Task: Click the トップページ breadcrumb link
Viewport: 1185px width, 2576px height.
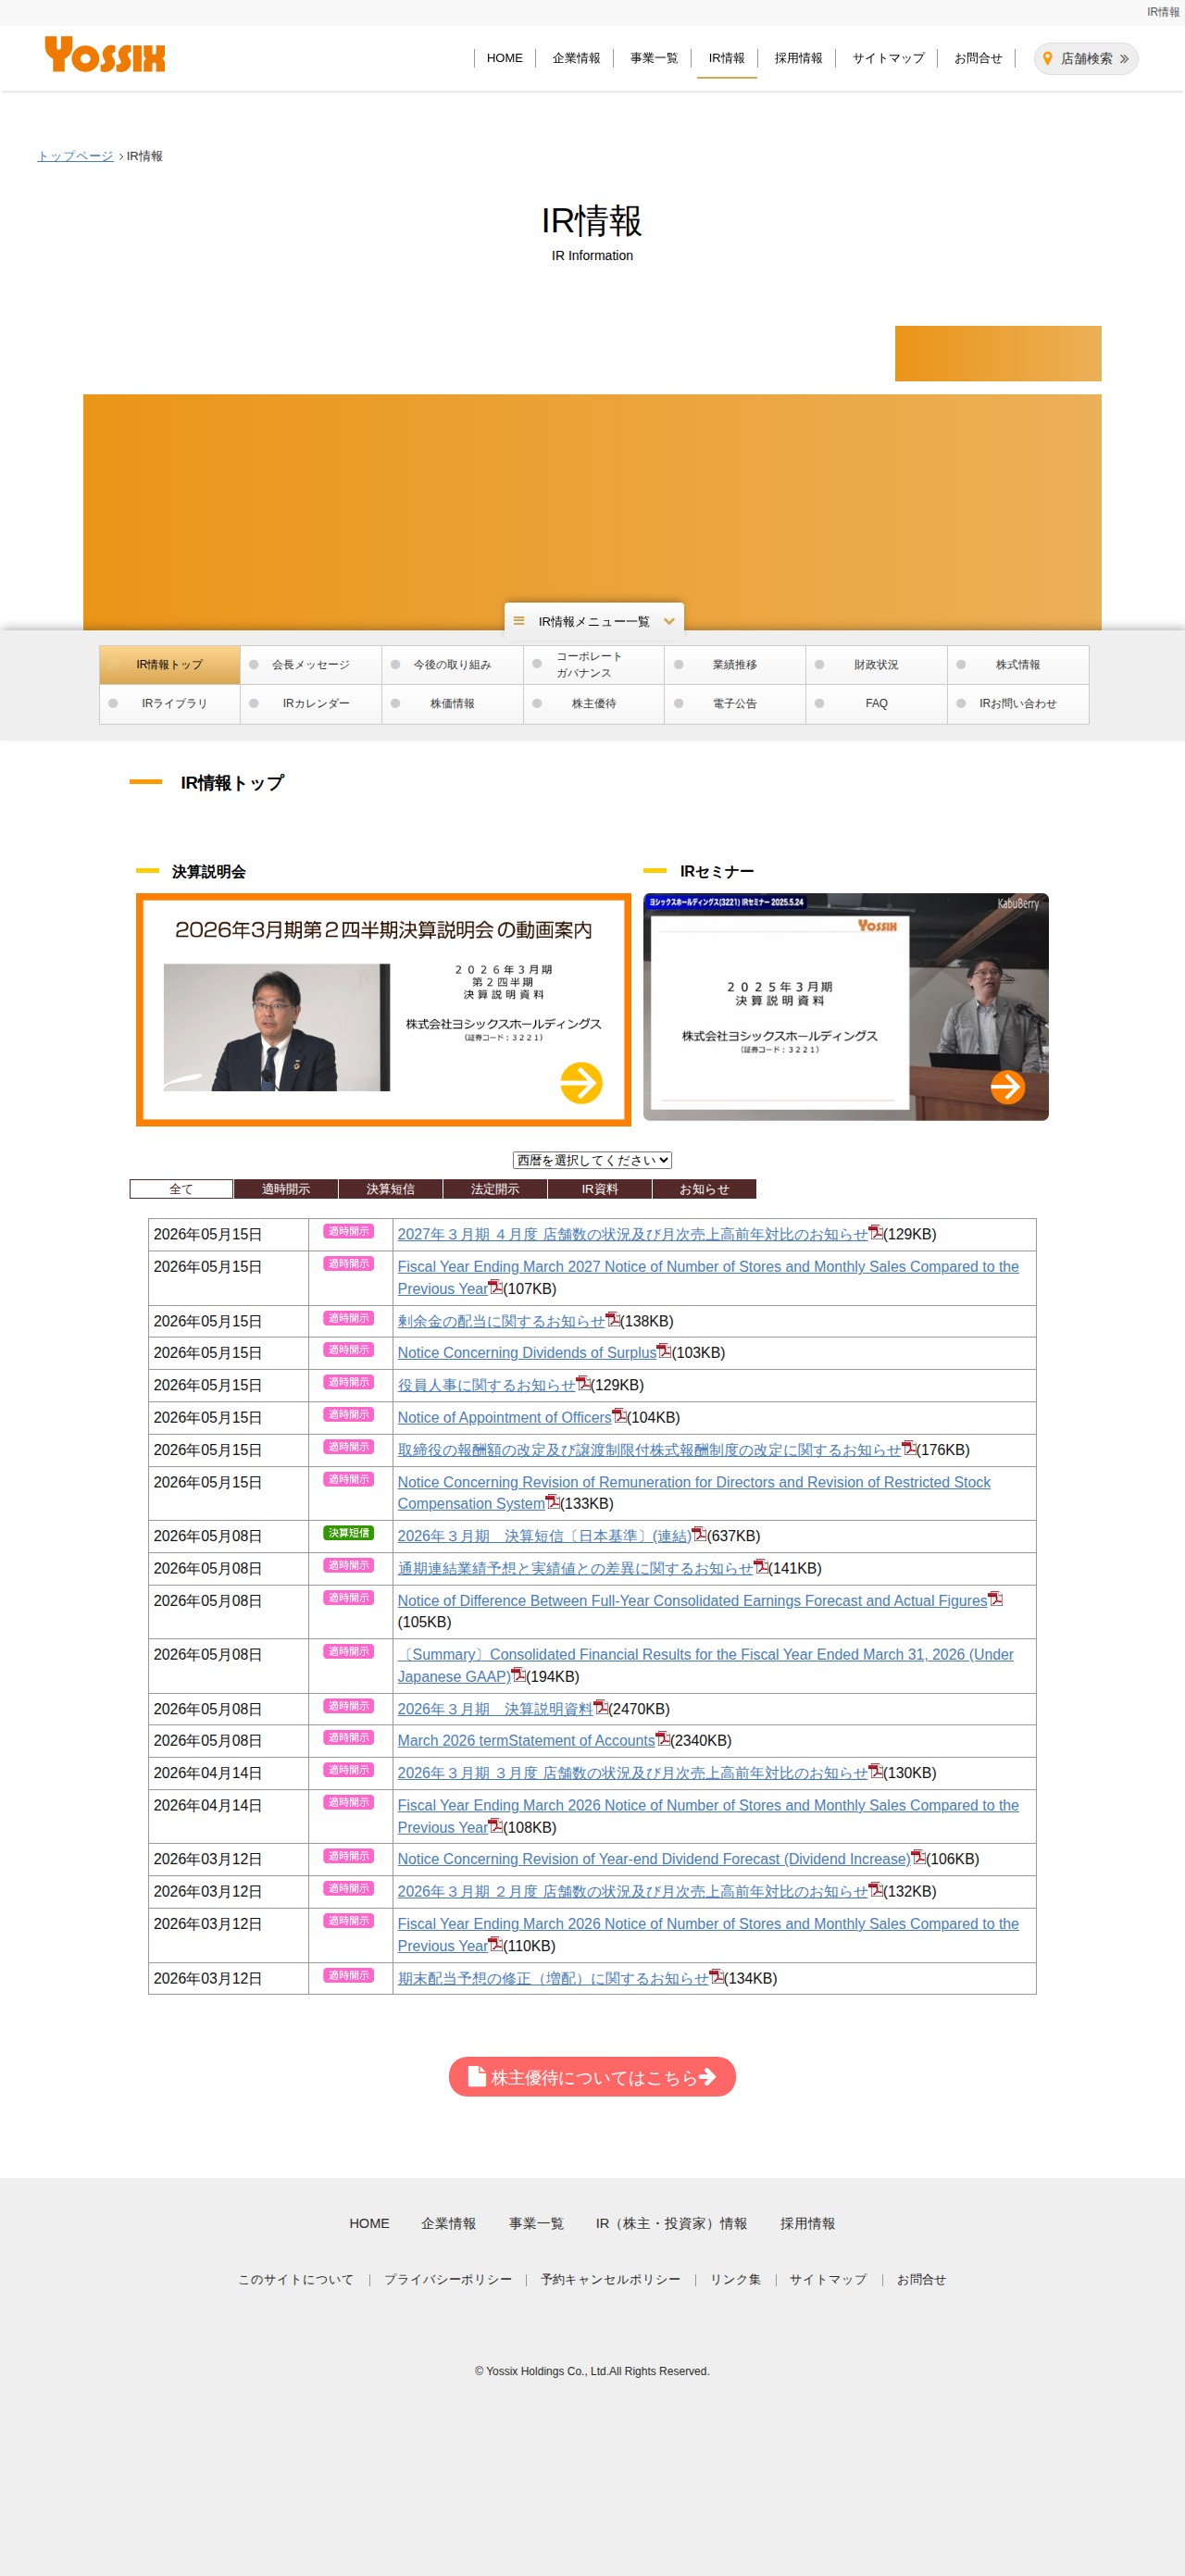Action: pyautogui.click(x=75, y=156)
